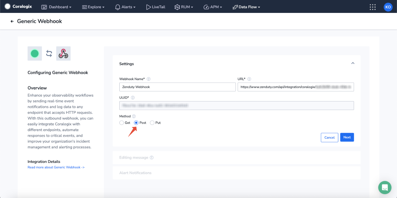Open the Dashboard menu
397x198 pixels.
coord(56,7)
